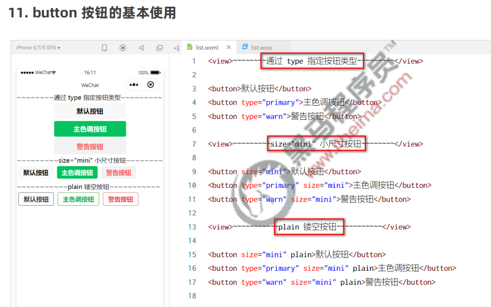This screenshot has width=491, height=307.
Task: Open the WeChat mini program three-dots menu
Action: pos(135,84)
